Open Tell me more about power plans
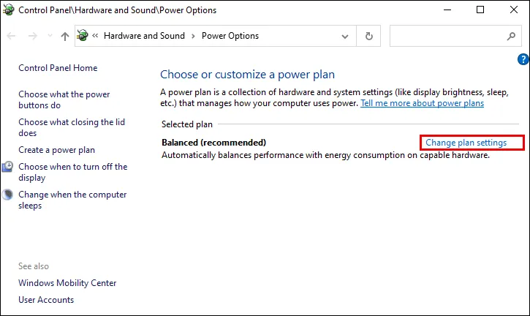 pyautogui.click(x=422, y=104)
